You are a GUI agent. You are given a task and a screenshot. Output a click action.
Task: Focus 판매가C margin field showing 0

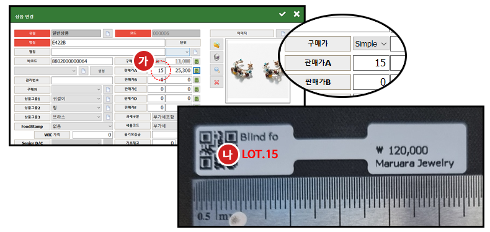(x=156, y=89)
